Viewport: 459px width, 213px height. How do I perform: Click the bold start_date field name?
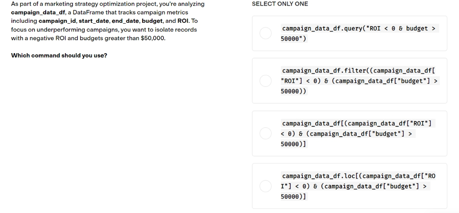pos(92,21)
